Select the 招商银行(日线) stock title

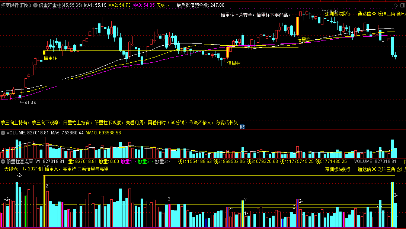tap(16, 5)
